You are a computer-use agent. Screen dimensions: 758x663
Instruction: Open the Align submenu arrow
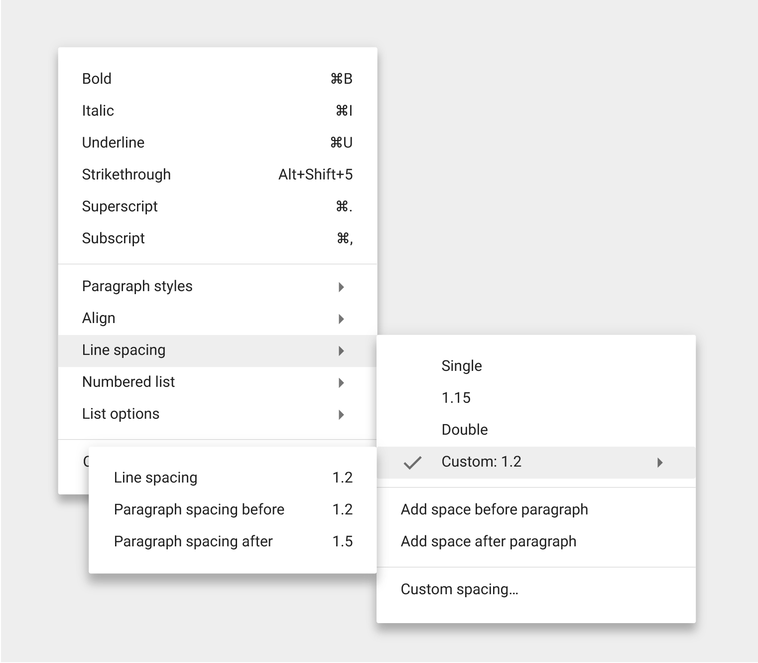tap(341, 319)
